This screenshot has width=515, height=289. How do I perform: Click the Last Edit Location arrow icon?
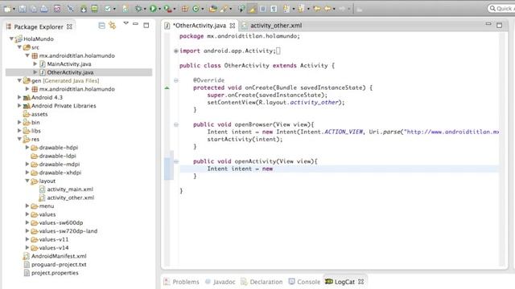[317, 9]
